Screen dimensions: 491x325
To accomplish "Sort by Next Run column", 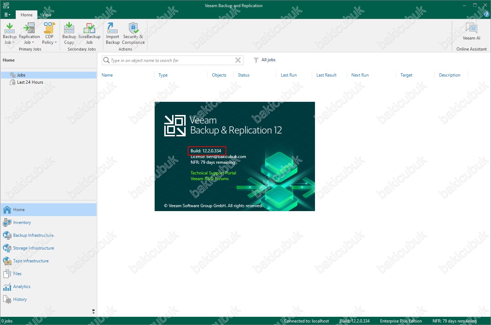I will pyautogui.click(x=360, y=75).
